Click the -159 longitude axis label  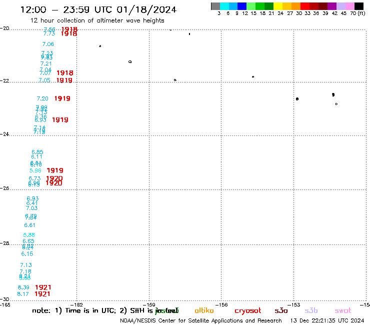pyautogui.click(x=149, y=305)
